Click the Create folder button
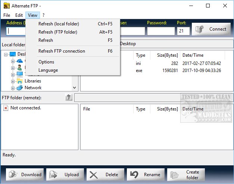The image size is (234, 184). pos(186,174)
